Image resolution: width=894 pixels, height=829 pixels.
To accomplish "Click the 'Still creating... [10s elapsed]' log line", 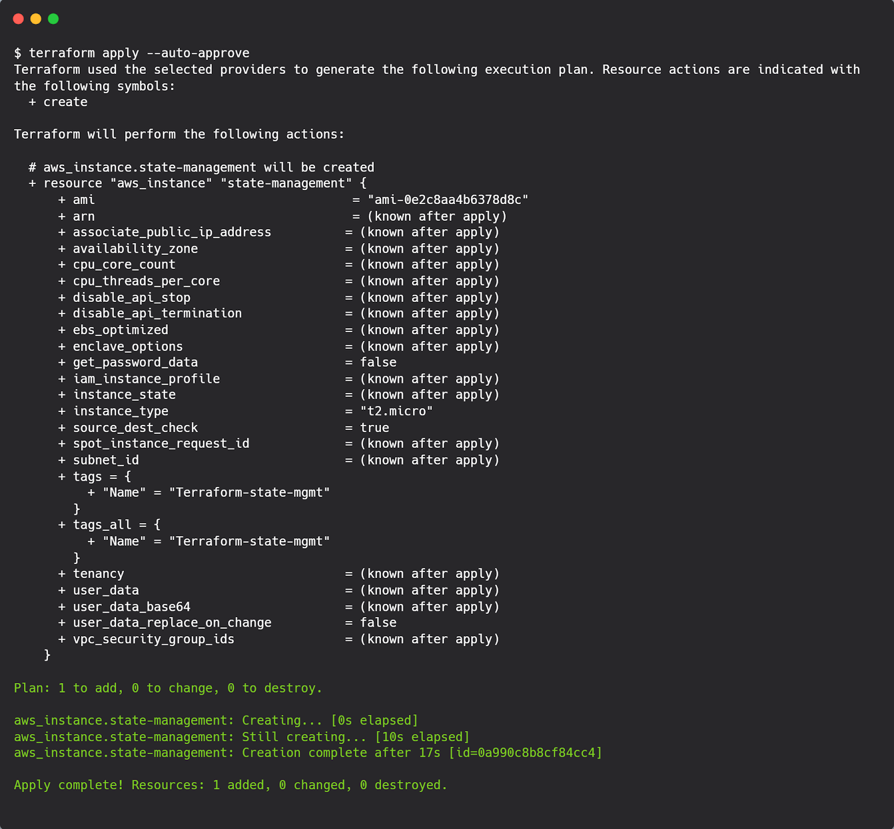I will point(242,737).
